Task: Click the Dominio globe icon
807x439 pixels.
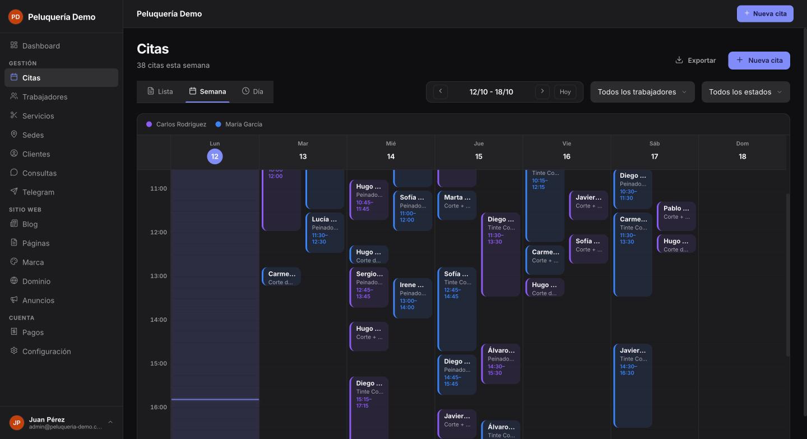Action: point(14,281)
